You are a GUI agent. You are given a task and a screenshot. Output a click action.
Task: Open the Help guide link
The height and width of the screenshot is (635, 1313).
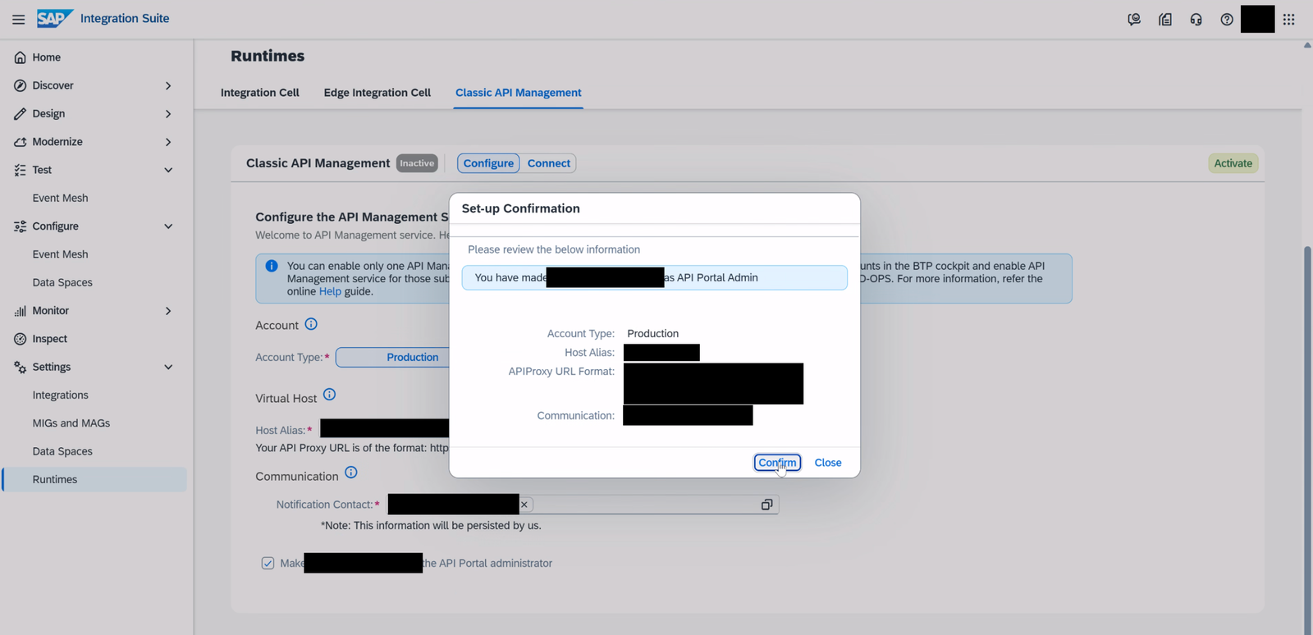[x=330, y=291]
